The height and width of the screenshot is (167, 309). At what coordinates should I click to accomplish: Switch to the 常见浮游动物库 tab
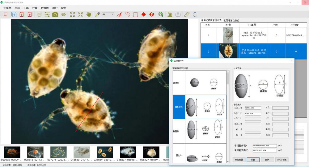click(231, 20)
